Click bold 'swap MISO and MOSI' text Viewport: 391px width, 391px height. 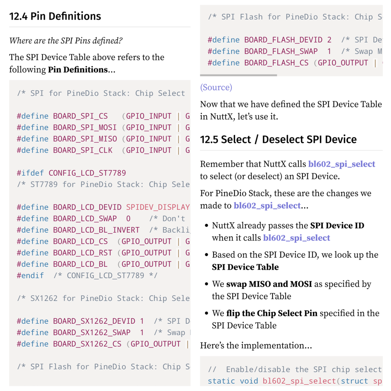point(269,284)
